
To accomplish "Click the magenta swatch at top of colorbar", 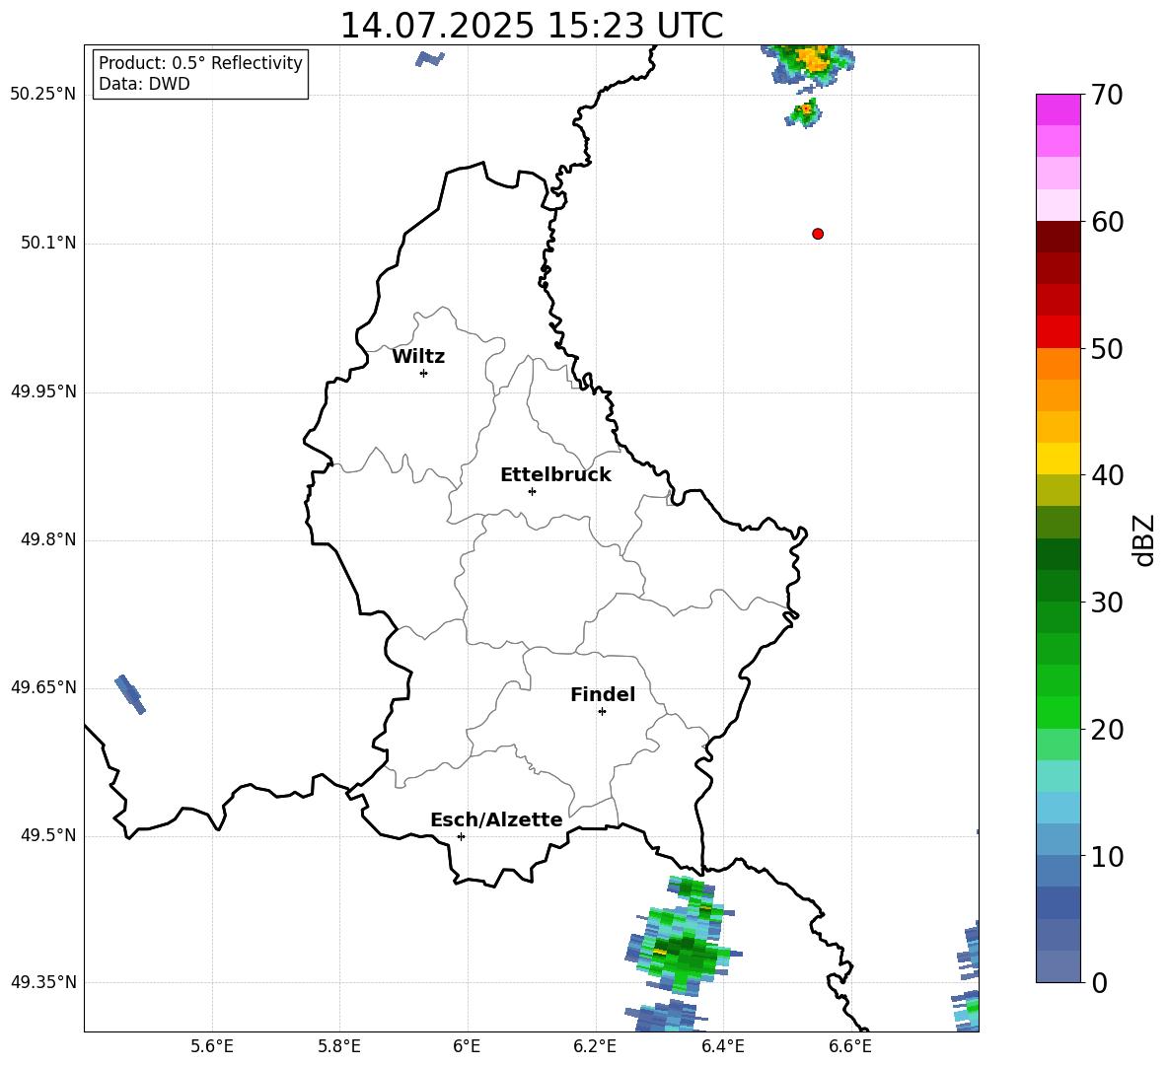I will click(x=1058, y=109).
